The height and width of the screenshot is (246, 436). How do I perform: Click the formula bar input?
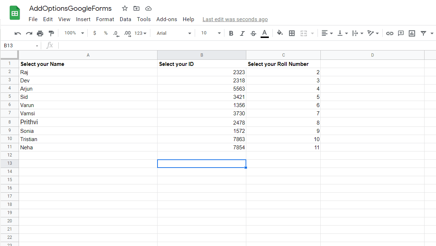[x=247, y=45]
